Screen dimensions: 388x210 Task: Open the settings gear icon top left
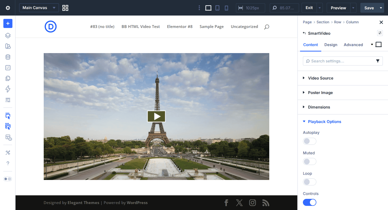click(x=8, y=8)
